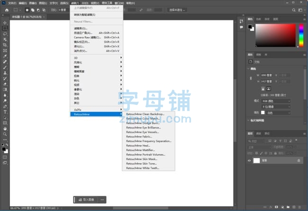
Task: Collapse the 画布 section in Properties
Action: click(248, 69)
